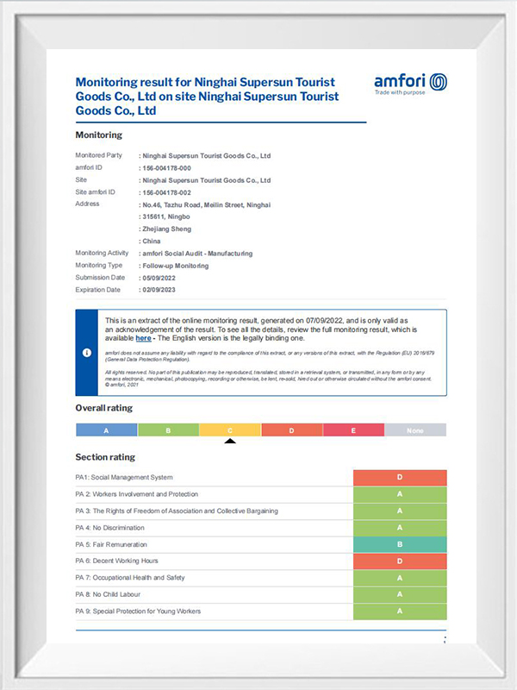
Task: Click PA 6: Decent Working Hours label
Action: [x=116, y=561]
